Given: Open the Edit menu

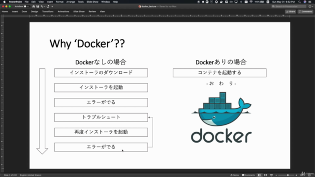Looking at the screenshot, I should click(33, 2).
